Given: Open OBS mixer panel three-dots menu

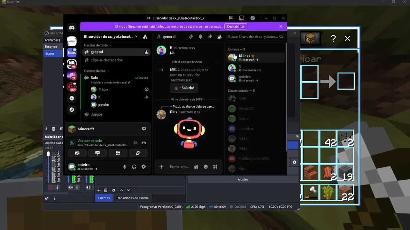Looking at the screenshot, I should tap(55, 198).
